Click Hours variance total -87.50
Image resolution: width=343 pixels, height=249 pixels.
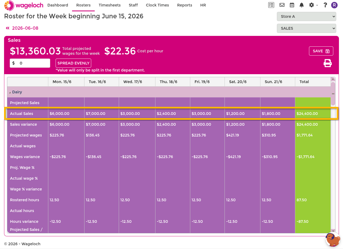pyautogui.click(x=313, y=221)
